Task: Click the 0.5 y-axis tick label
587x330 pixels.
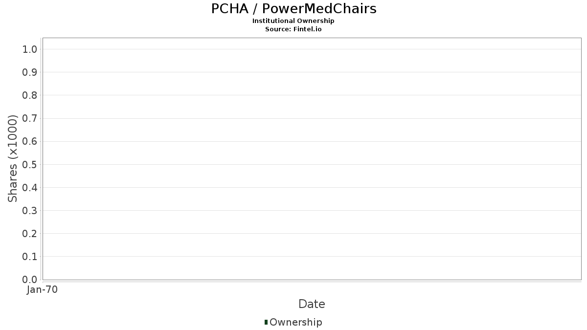Action: tap(30, 164)
